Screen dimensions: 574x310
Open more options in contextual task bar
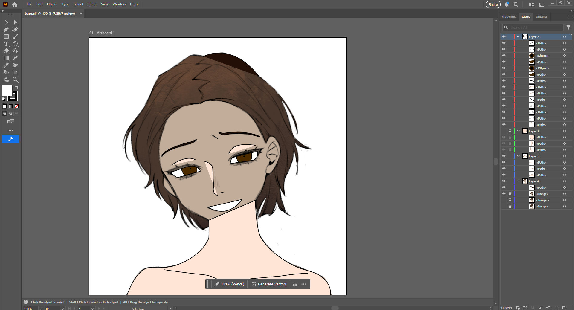tap(304, 284)
